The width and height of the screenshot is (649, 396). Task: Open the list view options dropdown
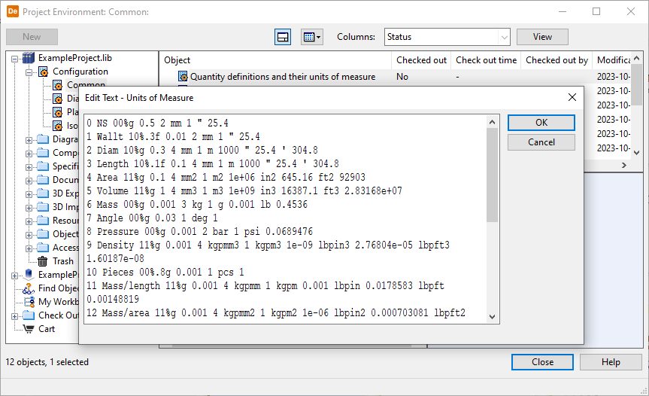pyautogui.click(x=311, y=37)
